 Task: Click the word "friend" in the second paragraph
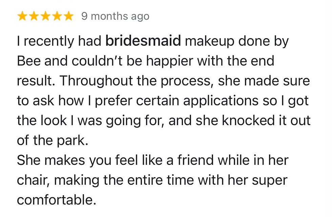pos(195,160)
